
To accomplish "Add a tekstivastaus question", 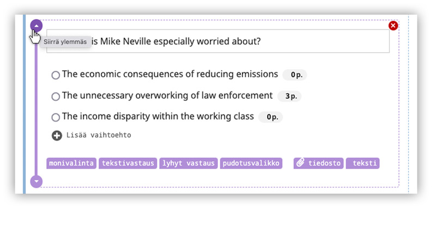I will pyautogui.click(x=128, y=163).
